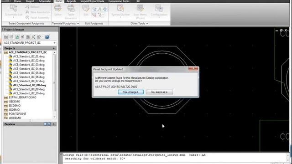Select the Panel ribbon tab
The height and width of the screenshot is (164, 292).
(x=59, y=1)
